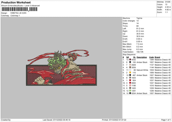
Task: Click the "Page 1 of 1" footer text
Action: point(166,120)
